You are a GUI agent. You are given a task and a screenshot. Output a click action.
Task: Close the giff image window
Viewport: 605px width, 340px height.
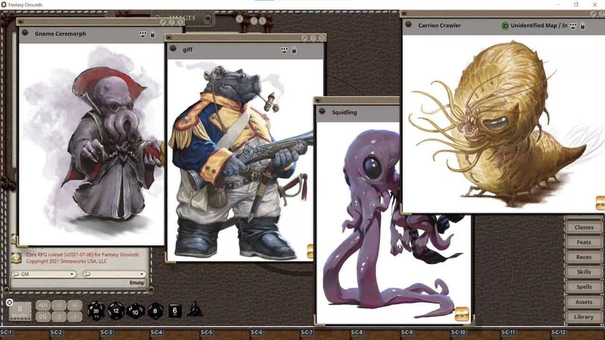[x=322, y=38]
